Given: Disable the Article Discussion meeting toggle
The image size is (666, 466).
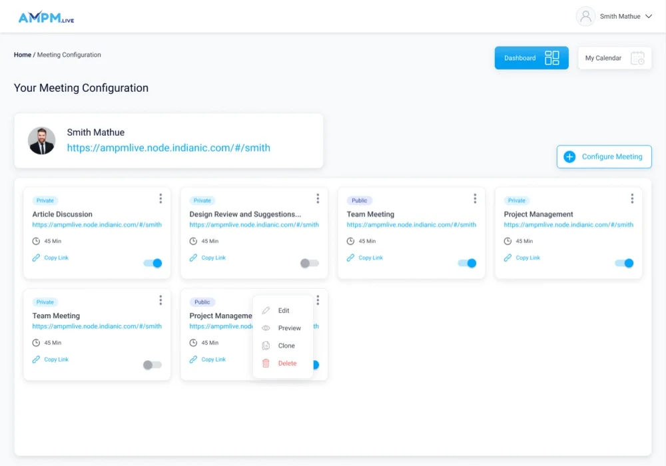Looking at the screenshot, I should click(153, 263).
